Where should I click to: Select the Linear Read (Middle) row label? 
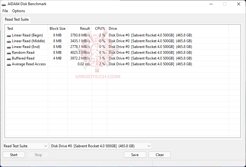28,41
